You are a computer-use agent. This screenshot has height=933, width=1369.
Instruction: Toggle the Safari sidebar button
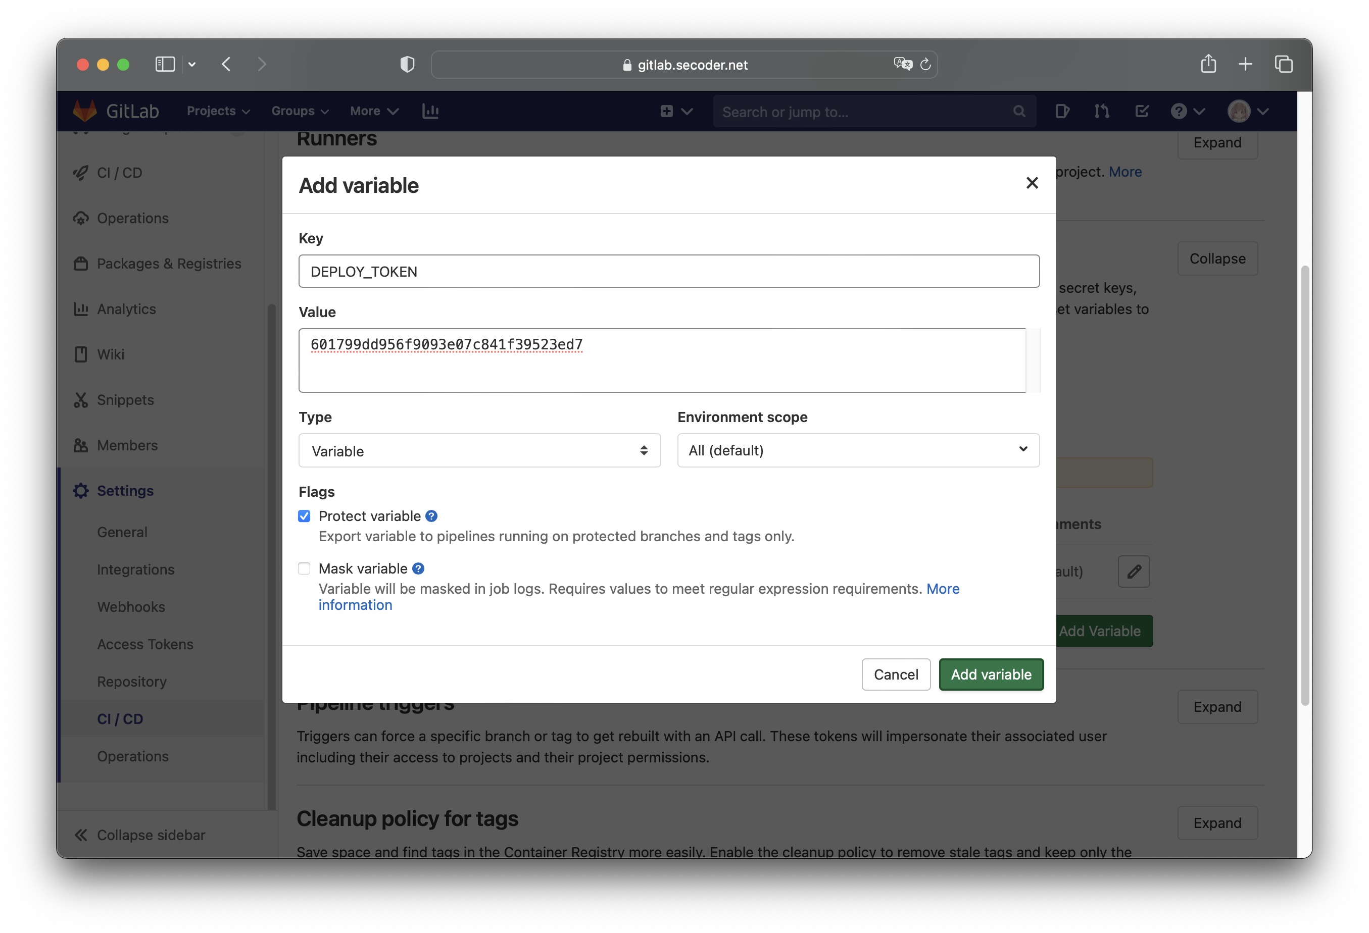click(x=165, y=64)
